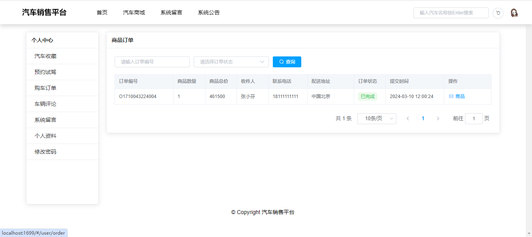Viewport: 532px width, 237px height.
Task: Navigate to 汽车商城 menu item
Action: (x=134, y=12)
